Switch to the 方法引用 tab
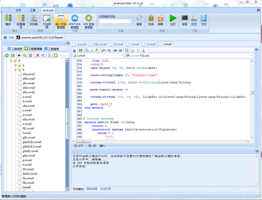262x200 pixels. [105, 189]
